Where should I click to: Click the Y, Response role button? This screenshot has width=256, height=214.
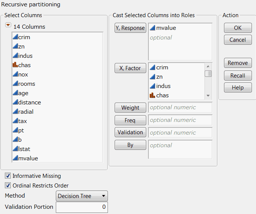click(130, 28)
